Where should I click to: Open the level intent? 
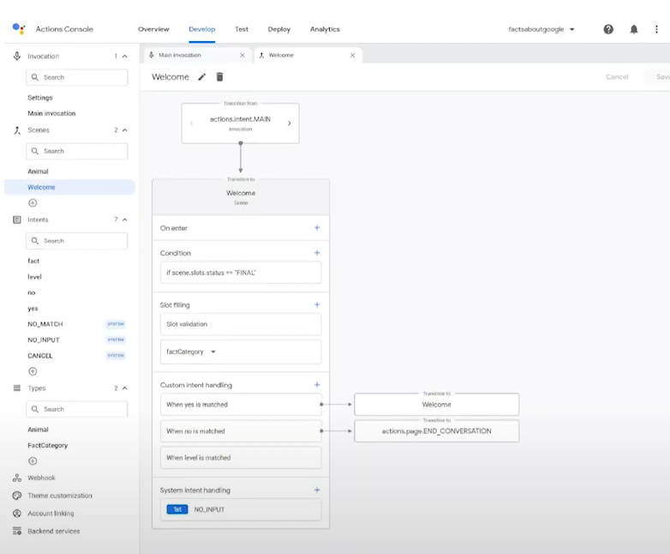click(34, 277)
